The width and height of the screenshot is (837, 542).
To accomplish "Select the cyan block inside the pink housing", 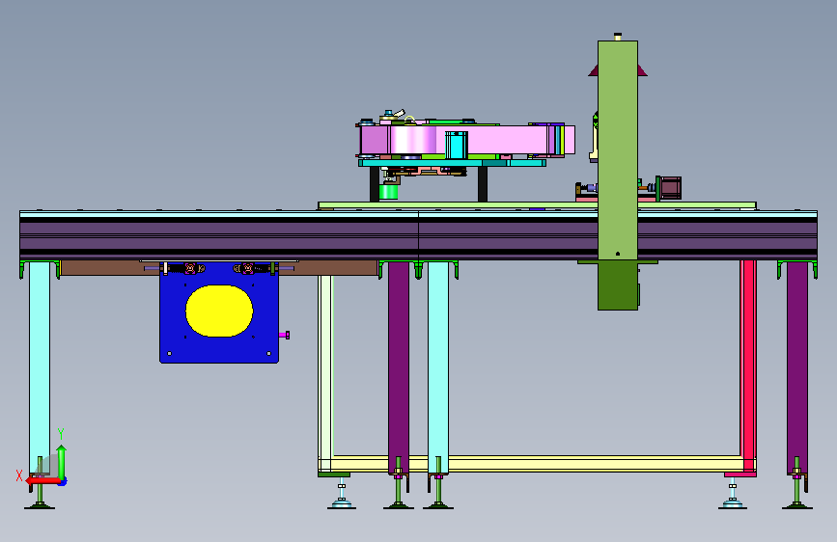I will point(457,145).
